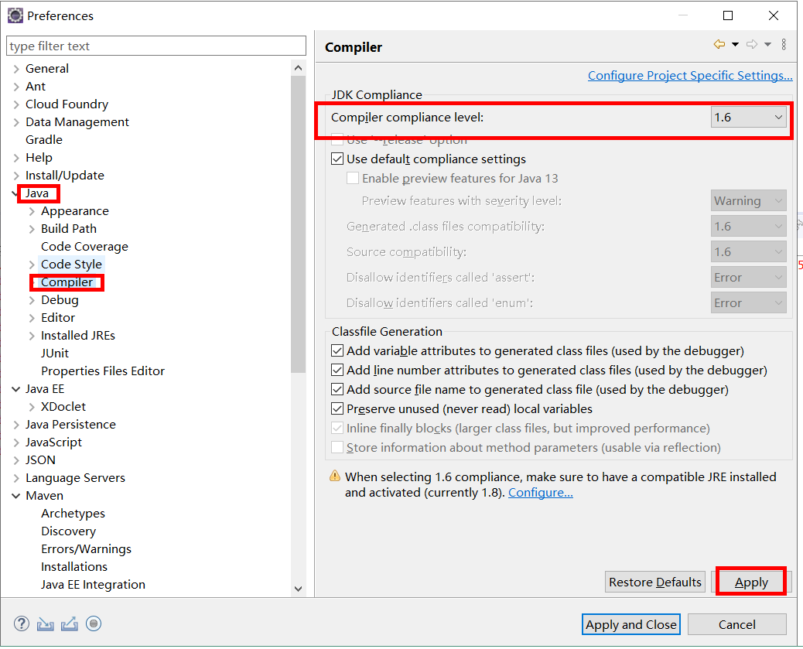
Task: Click the Preferences window app icon
Action: 15,16
